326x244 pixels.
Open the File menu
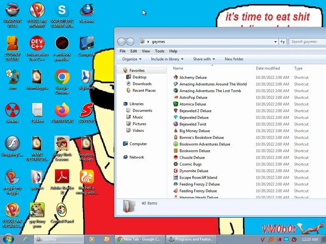(x=123, y=51)
